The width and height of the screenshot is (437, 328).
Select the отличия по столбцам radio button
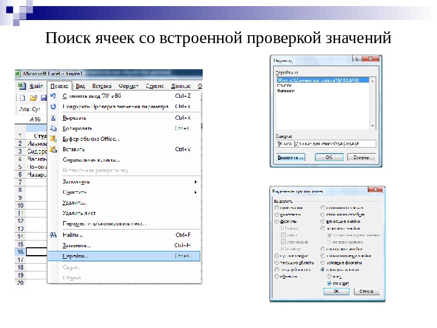[x=322, y=214]
